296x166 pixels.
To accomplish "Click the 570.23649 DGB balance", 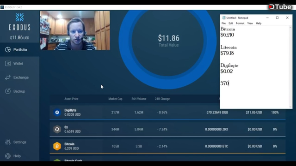I will click(x=217, y=113).
